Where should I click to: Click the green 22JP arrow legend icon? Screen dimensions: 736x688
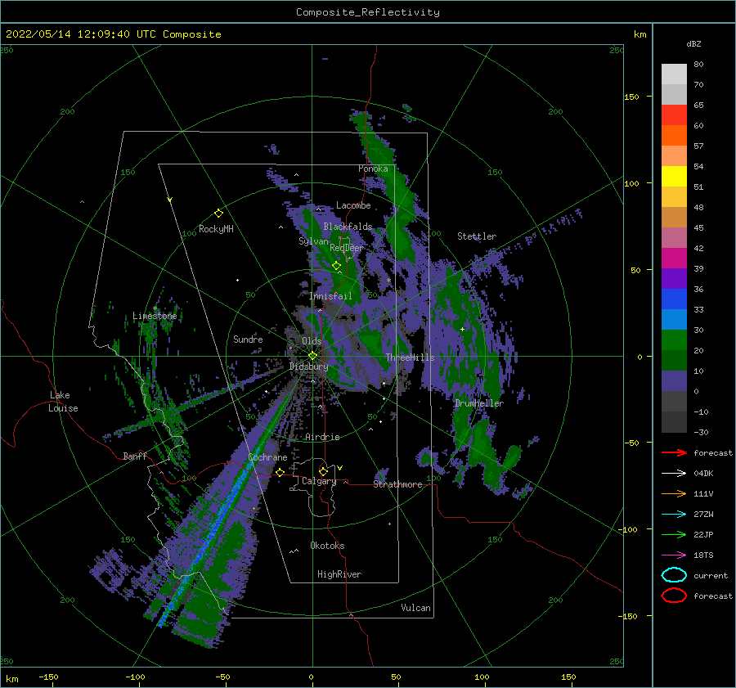[674, 534]
